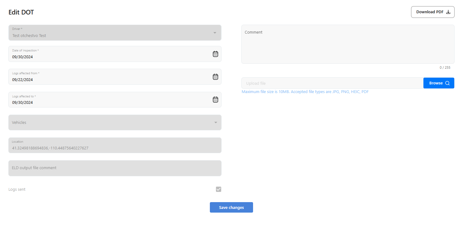The width and height of the screenshot is (466, 228).
Task: Click the Vehicles select field label
Action: [19, 123]
